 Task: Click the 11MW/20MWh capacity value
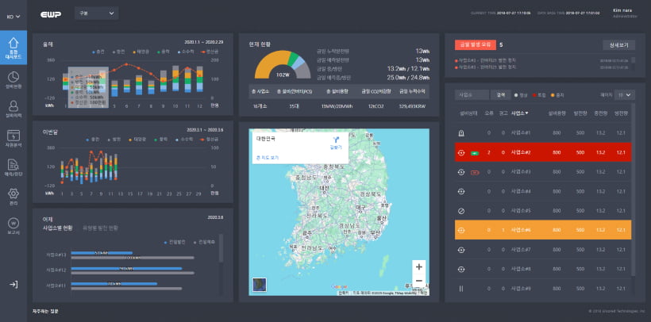pyautogui.click(x=336, y=106)
